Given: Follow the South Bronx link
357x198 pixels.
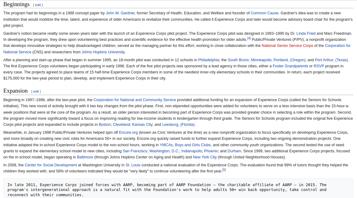Looking at the screenshot, I should (x=238, y=60).
